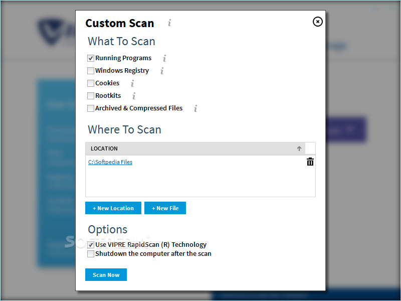This screenshot has width=401, height=301.
Task: Enable Cookies scanning checkbox
Action: (91, 83)
